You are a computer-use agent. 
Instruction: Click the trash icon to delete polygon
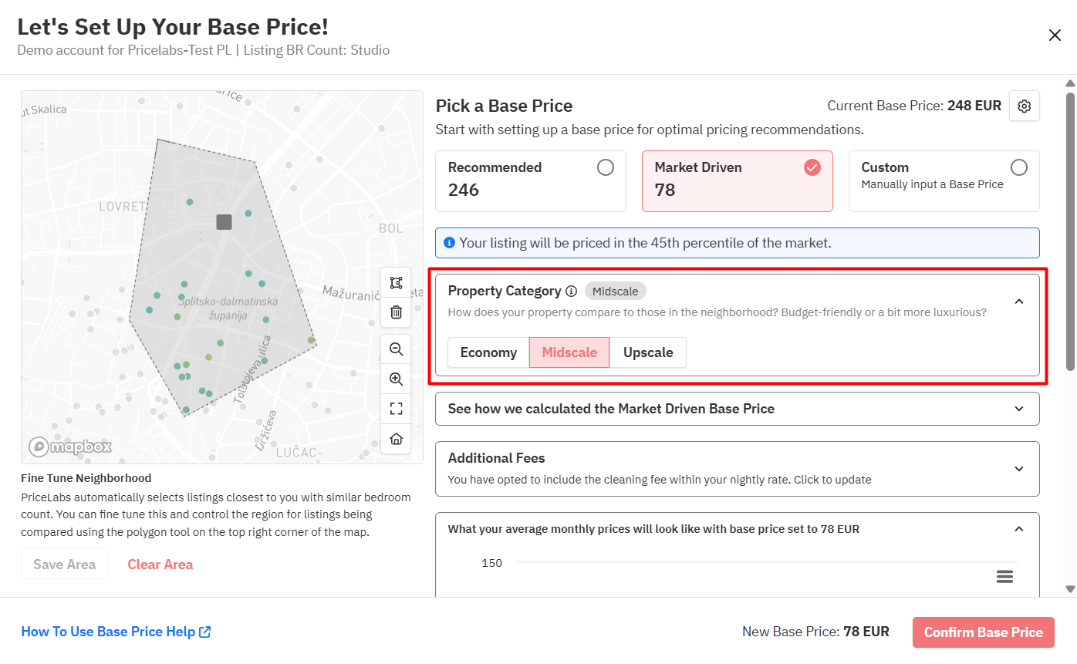point(396,312)
